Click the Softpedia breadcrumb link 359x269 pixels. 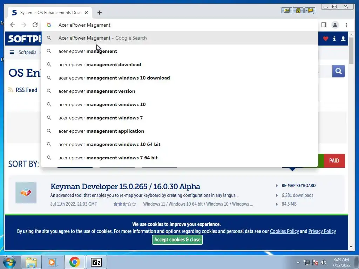(27, 53)
